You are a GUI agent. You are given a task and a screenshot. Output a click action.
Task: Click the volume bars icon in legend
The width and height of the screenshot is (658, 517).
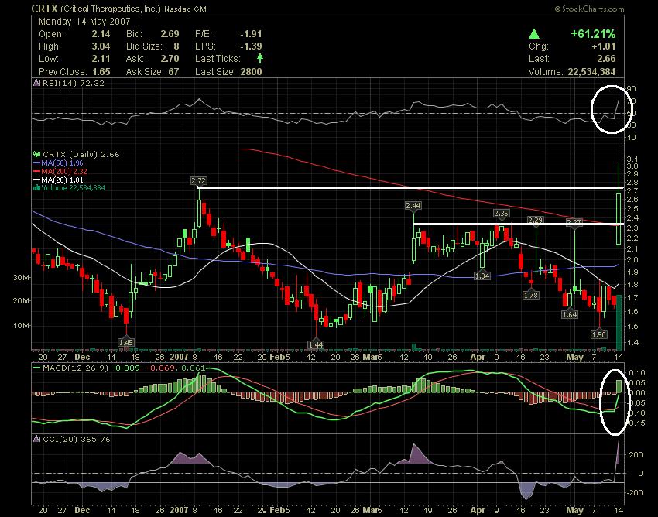coord(37,187)
